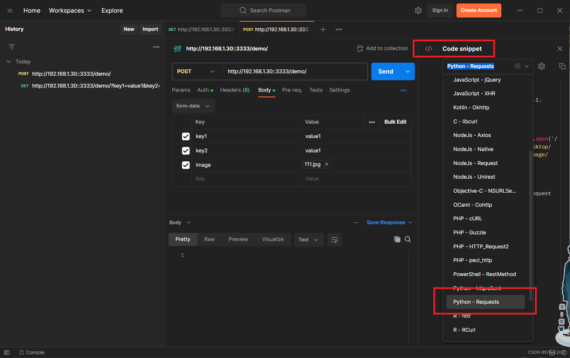Open the Send button dropdown arrow
Screen dimensions: 570x358
(408, 71)
